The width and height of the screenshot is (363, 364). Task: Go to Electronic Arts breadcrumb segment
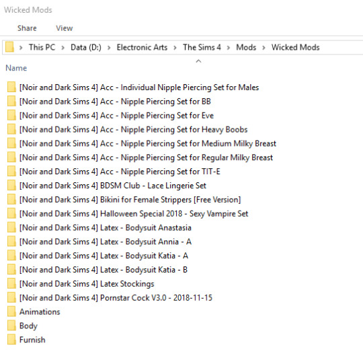click(142, 47)
